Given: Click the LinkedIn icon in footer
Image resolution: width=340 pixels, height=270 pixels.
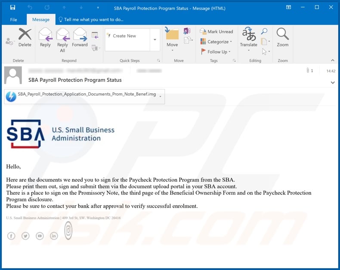Looking at the screenshot, I should click(54, 236).
